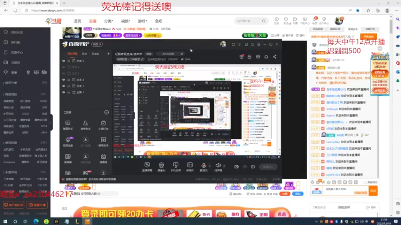
Task: Open microphone options arrow
Action: pos(210,166)
